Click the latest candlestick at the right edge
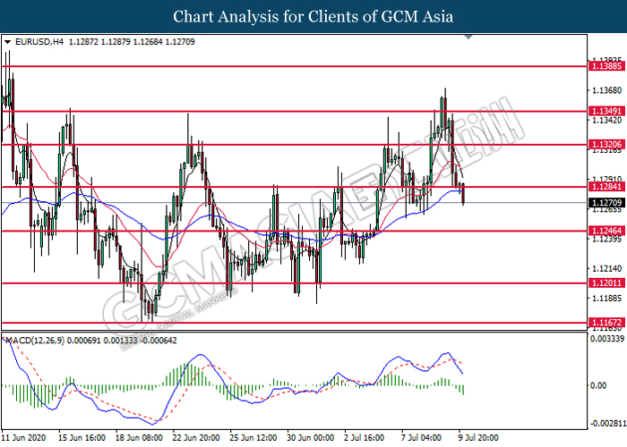Image resolution: width=627 pixels, height=447 pixels. (463, 192)
